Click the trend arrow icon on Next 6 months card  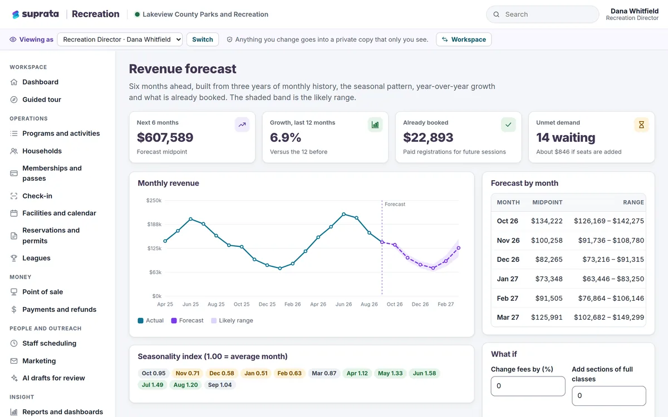point(242,125)
